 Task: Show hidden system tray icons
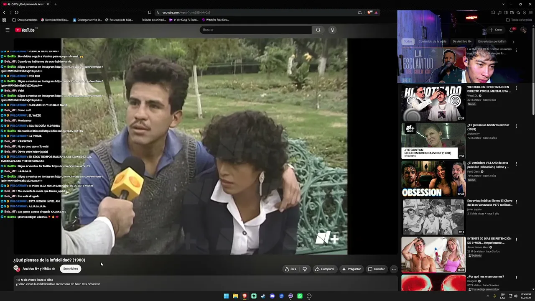pos(488,296)
